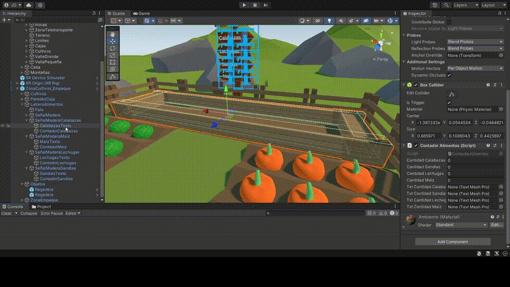This screenshot has height=287, width=510.
Task: Open the version control settings icon
Action: [x=40, y=5]
